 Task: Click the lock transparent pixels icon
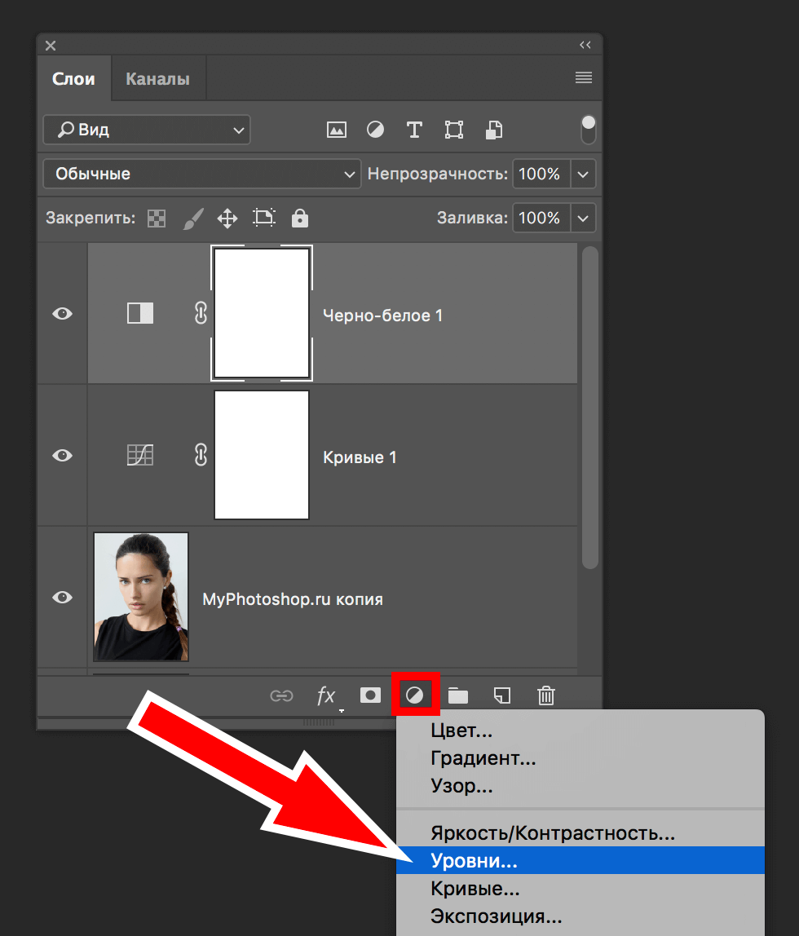point(156,218)
